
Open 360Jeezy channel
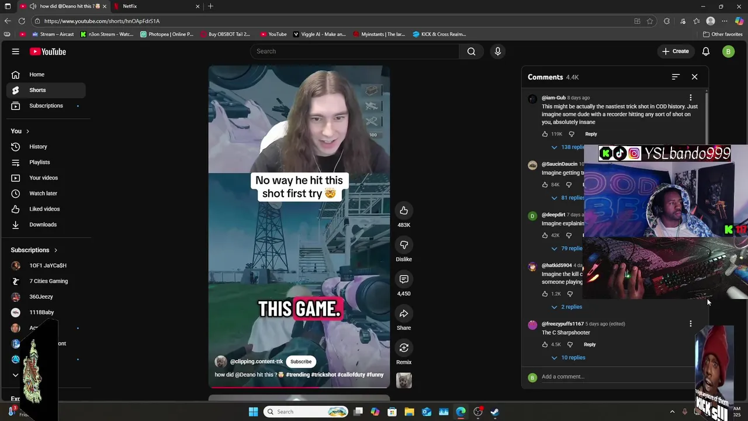coord(46,296)
